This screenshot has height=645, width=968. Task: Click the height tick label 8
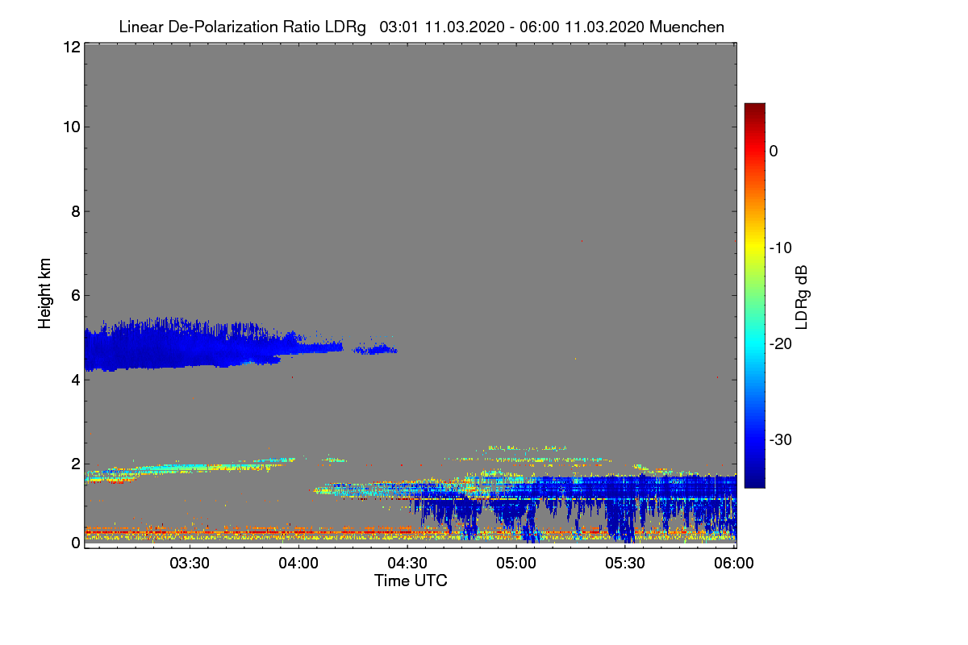point(74,211)
